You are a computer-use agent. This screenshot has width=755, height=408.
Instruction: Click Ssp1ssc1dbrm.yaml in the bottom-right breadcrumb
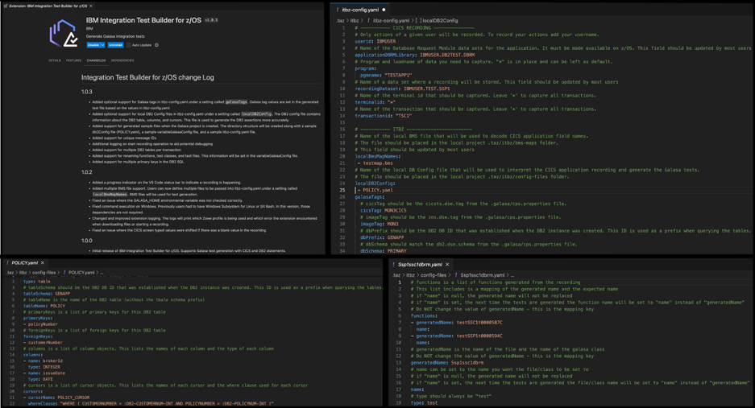pos(482,275)
